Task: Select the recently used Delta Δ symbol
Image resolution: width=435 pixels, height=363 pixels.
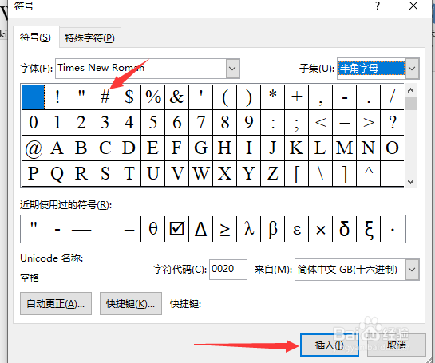Action: [x=201, y=229]
